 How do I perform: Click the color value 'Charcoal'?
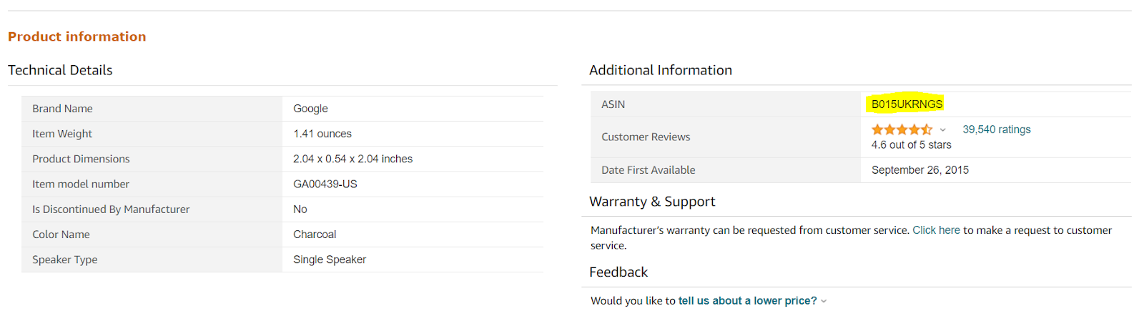[x=314, y=234]
